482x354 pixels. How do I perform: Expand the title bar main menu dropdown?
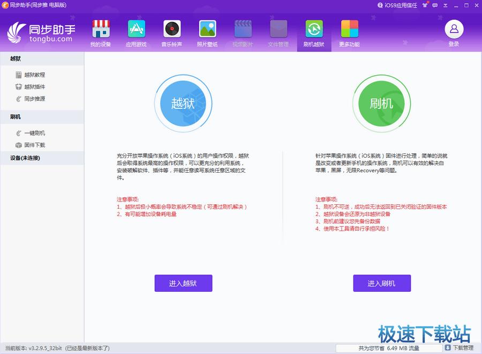446,5
